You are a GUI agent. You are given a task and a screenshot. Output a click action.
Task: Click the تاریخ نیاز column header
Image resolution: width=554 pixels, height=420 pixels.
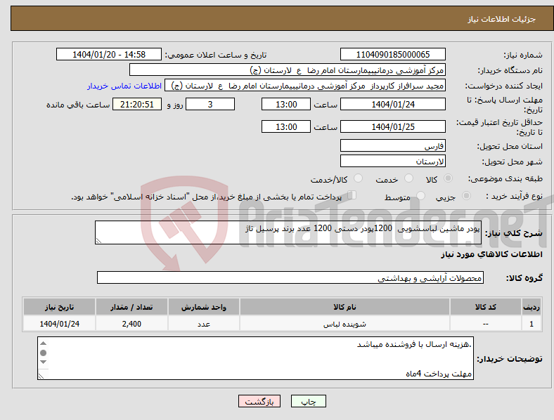click(59, 307)
